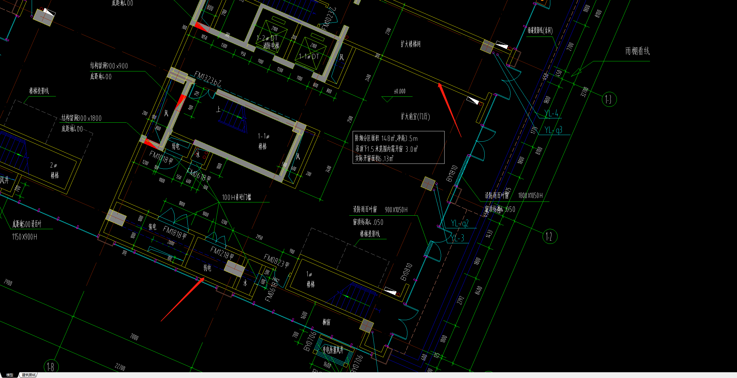
Task: Click the axis bubble 1-2
Action: click(x=549, y=237)
